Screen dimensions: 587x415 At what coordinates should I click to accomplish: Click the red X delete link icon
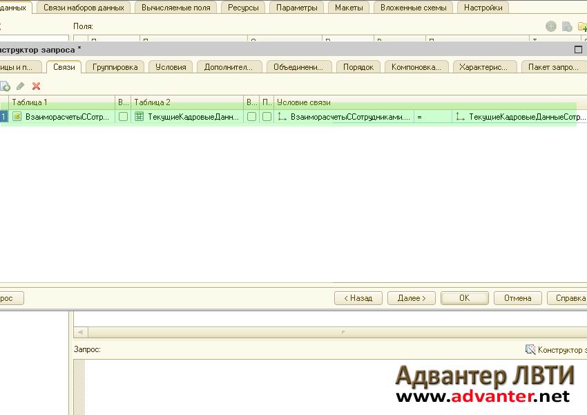(37, 86)
